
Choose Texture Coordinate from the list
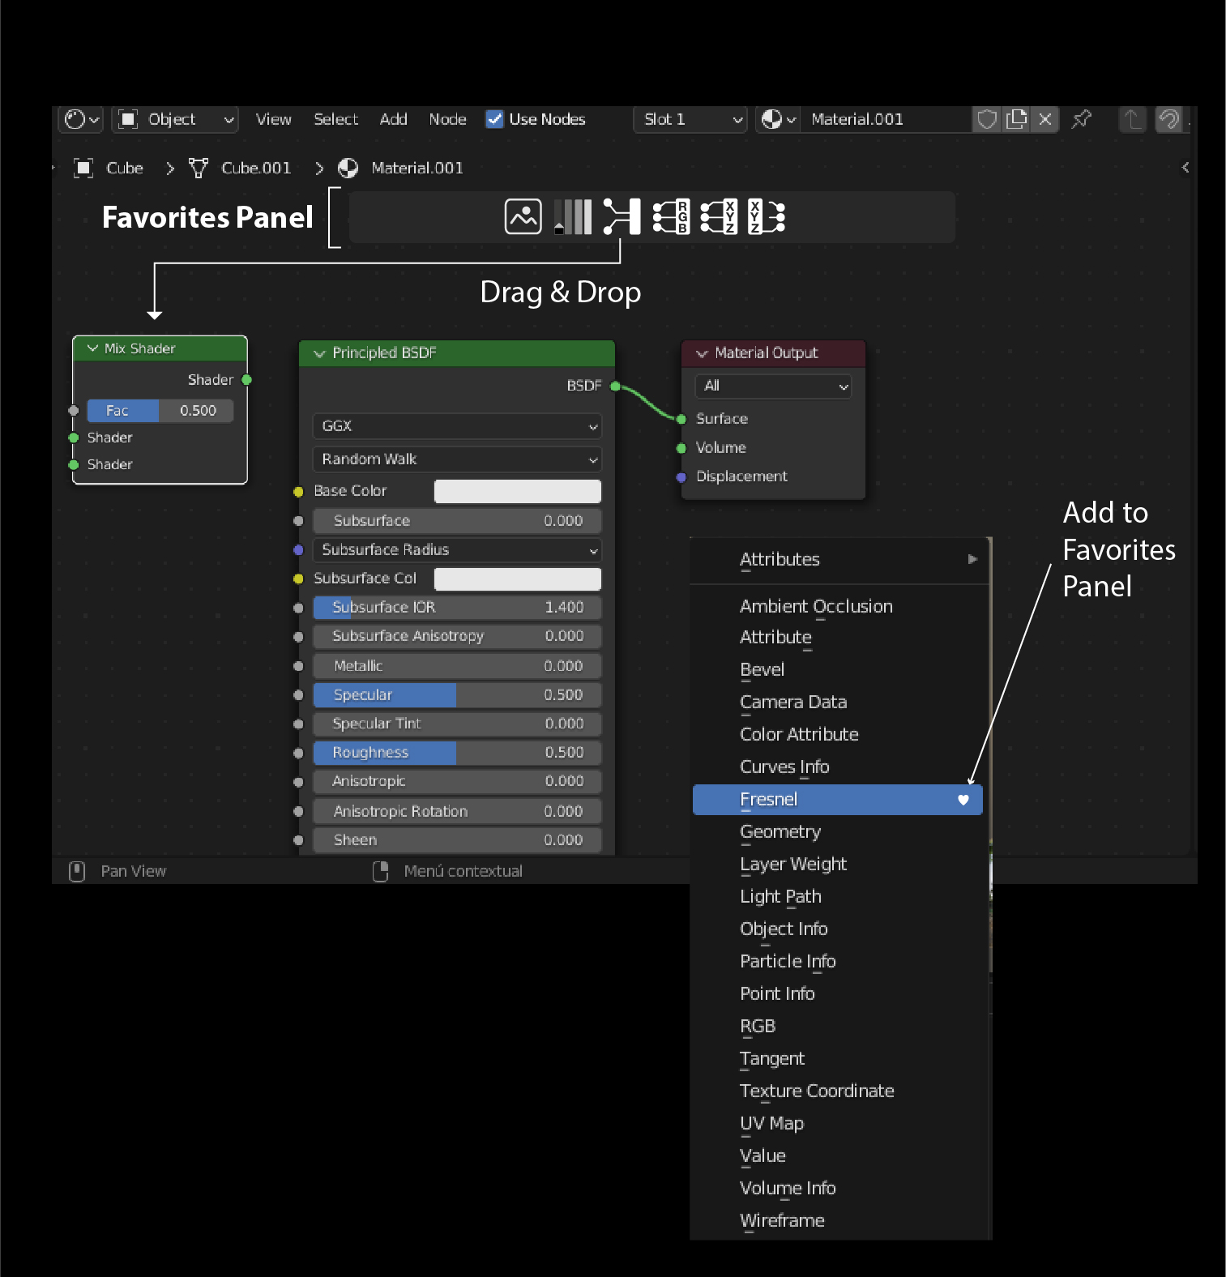point(839,1091)
